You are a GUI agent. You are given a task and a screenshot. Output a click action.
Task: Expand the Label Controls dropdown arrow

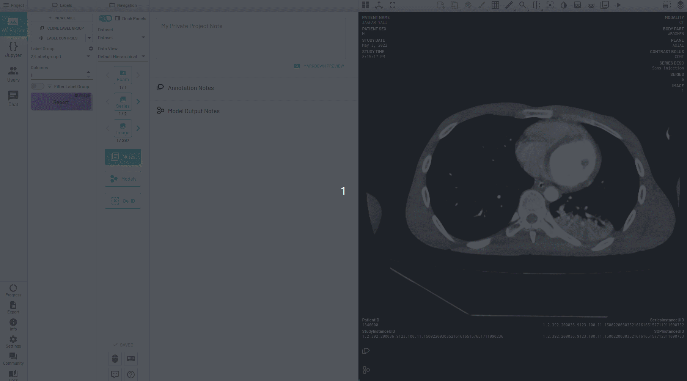pos(89,38)
